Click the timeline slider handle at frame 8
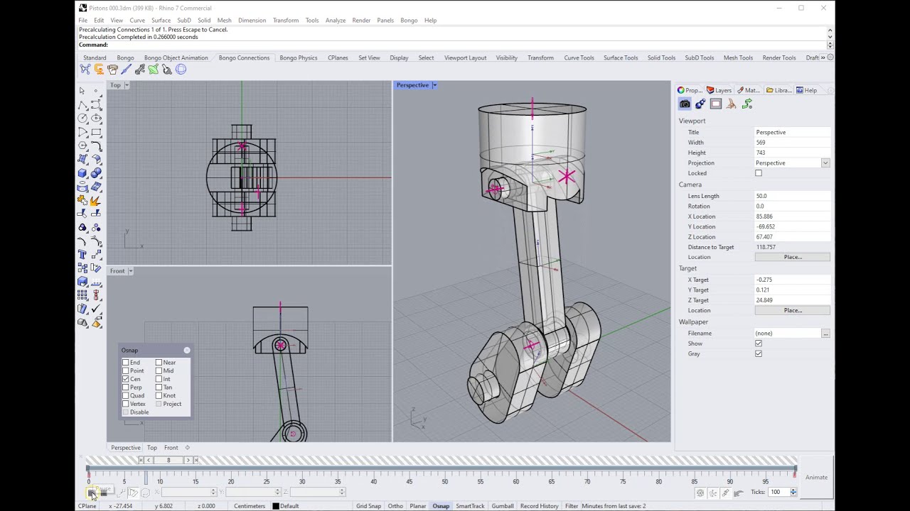The width and height of the screenshot is (910, 511). click(146, 477)
